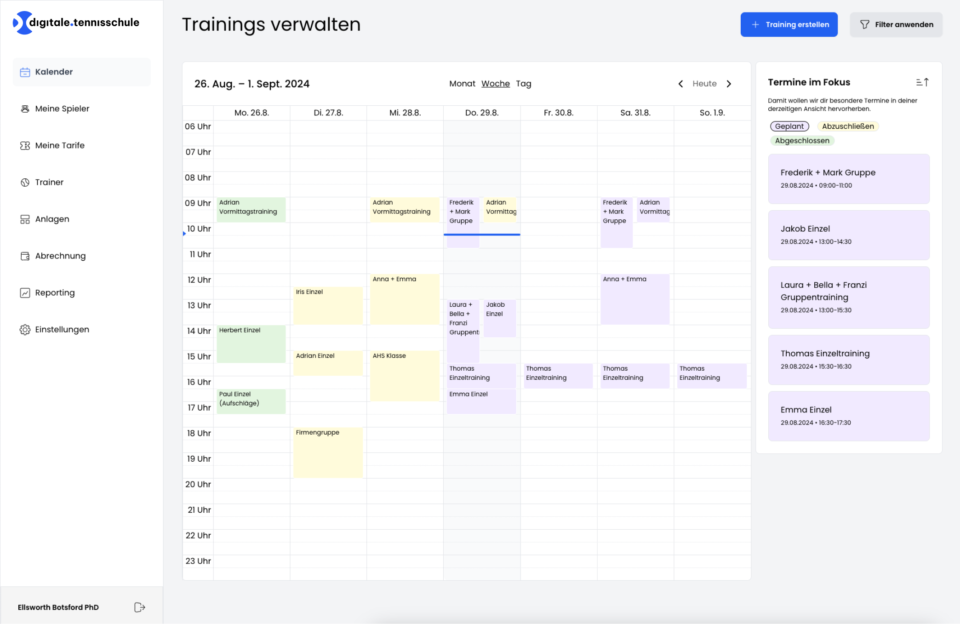Click the previous week chevron
Screen dimensions: 960x624
tap(681, 84)
